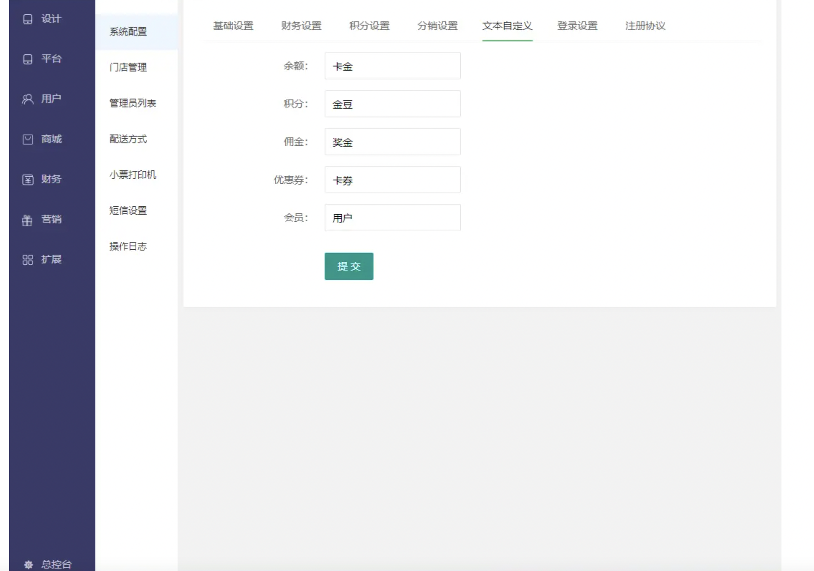Viewport: 814px width, 571px height.
Task: Select the 文本自定义 tab
Action: 507,26
